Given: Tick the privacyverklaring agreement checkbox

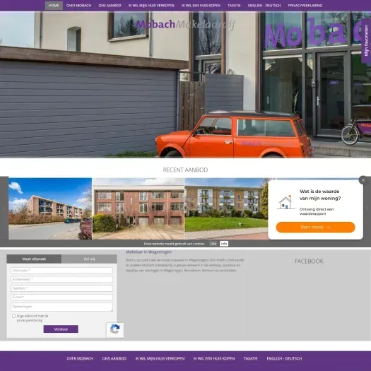Looking at the screenshot, I should tap(13, 316).
